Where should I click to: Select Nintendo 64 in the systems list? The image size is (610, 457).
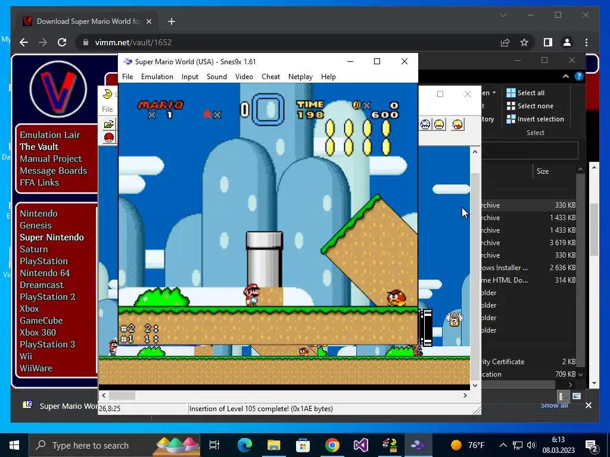(45, 273)
